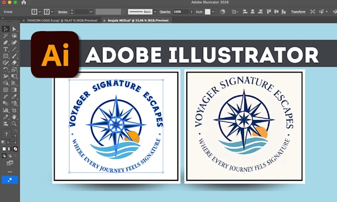Viewport: 337px width, 202px height.
Task: Select the Curvature tool
Action: pos(14,42)
